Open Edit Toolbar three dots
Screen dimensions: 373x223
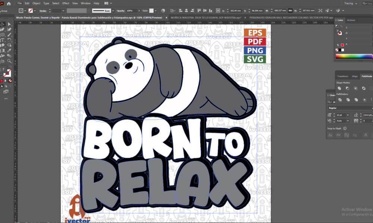[6, 98]
